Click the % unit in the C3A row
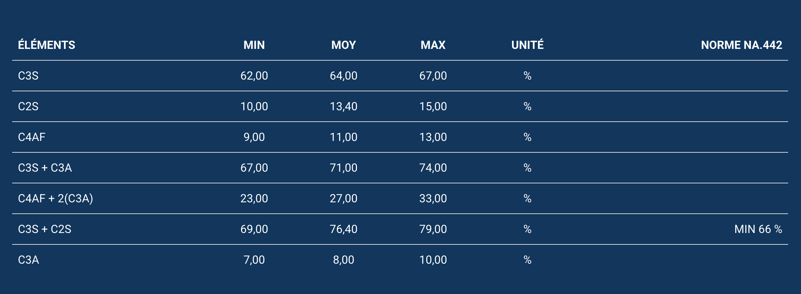The height and width of the screenshot is (294, 801). tap(527, 260)
